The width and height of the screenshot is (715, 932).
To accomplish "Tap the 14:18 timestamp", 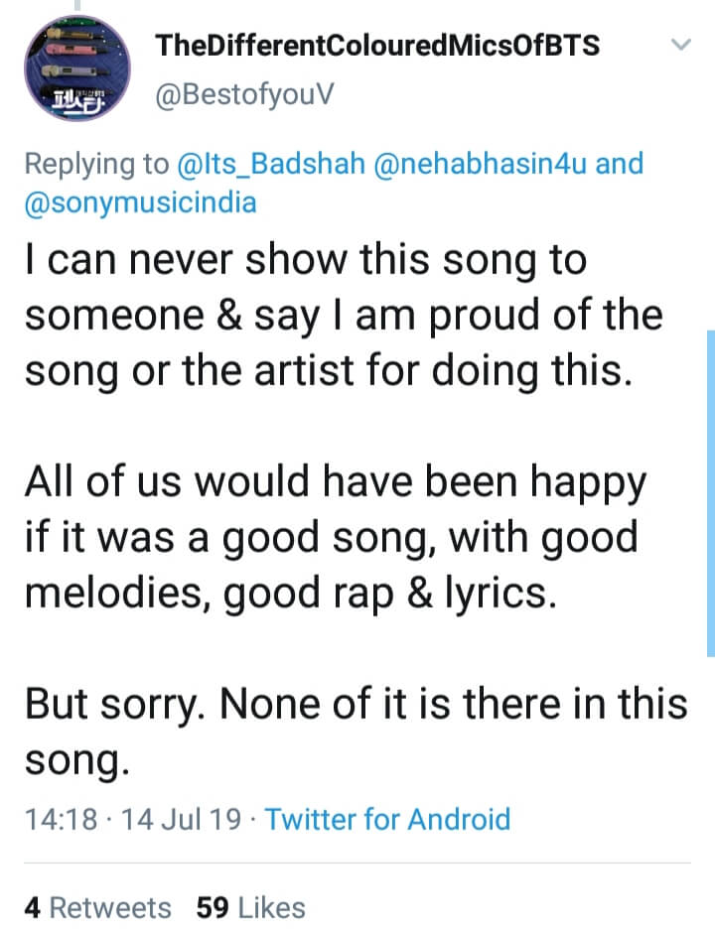I will pos(61,819).
